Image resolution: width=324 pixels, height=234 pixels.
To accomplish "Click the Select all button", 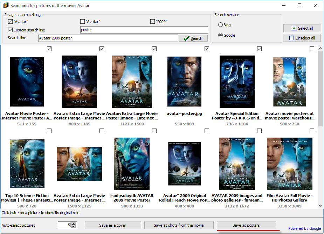I will coord(302,28).
